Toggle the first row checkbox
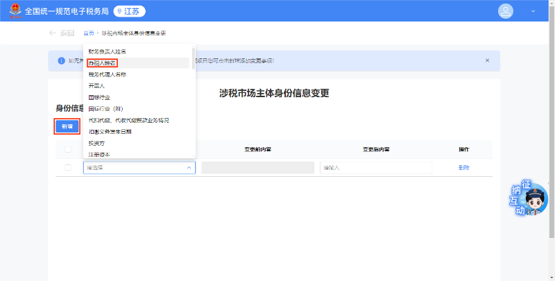 point(68,168)
